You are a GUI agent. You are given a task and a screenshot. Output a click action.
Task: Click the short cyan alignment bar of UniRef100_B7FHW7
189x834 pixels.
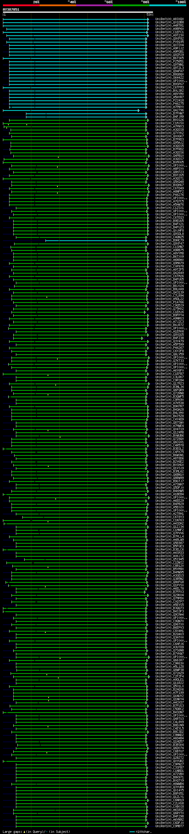coord(87,114)
